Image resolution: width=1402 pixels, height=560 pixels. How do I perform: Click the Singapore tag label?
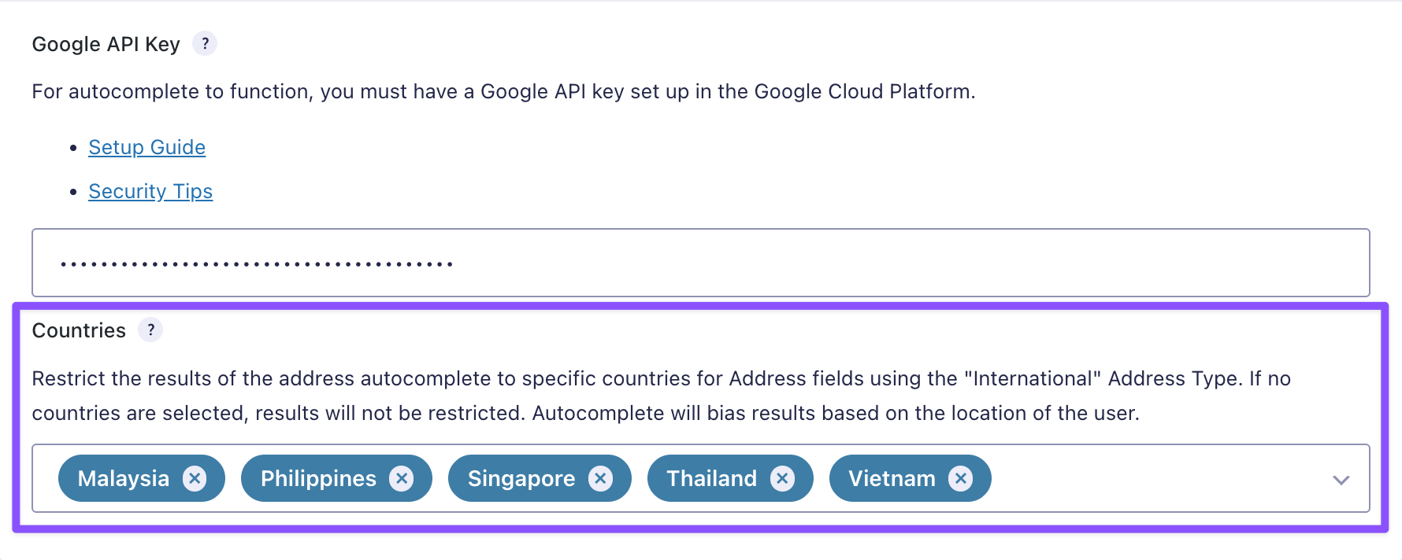point(521,478)
